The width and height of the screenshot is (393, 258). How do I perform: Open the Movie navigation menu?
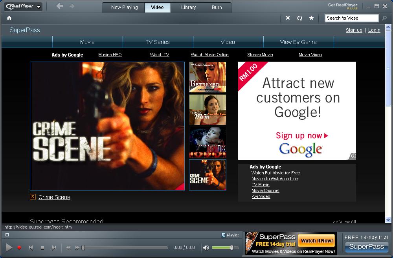click(x=88, y=42)
